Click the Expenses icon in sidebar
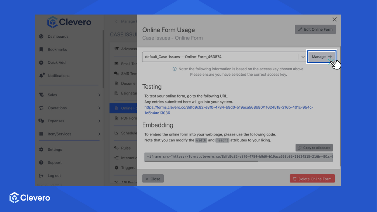Image resolution: width=377 pixels, height=212 pixels. coord(41,121)
